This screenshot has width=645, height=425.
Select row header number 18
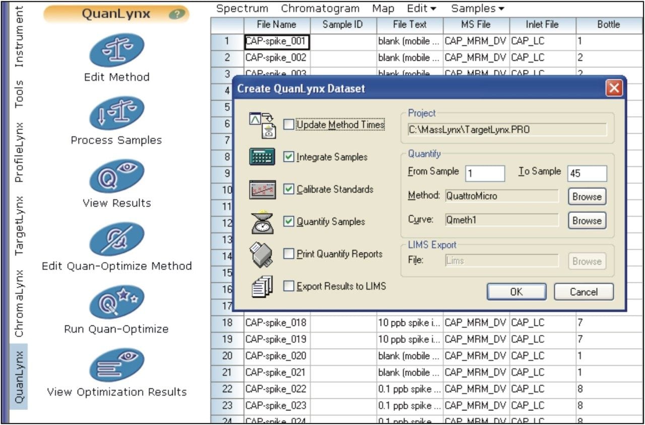click(x=227, y=322)
